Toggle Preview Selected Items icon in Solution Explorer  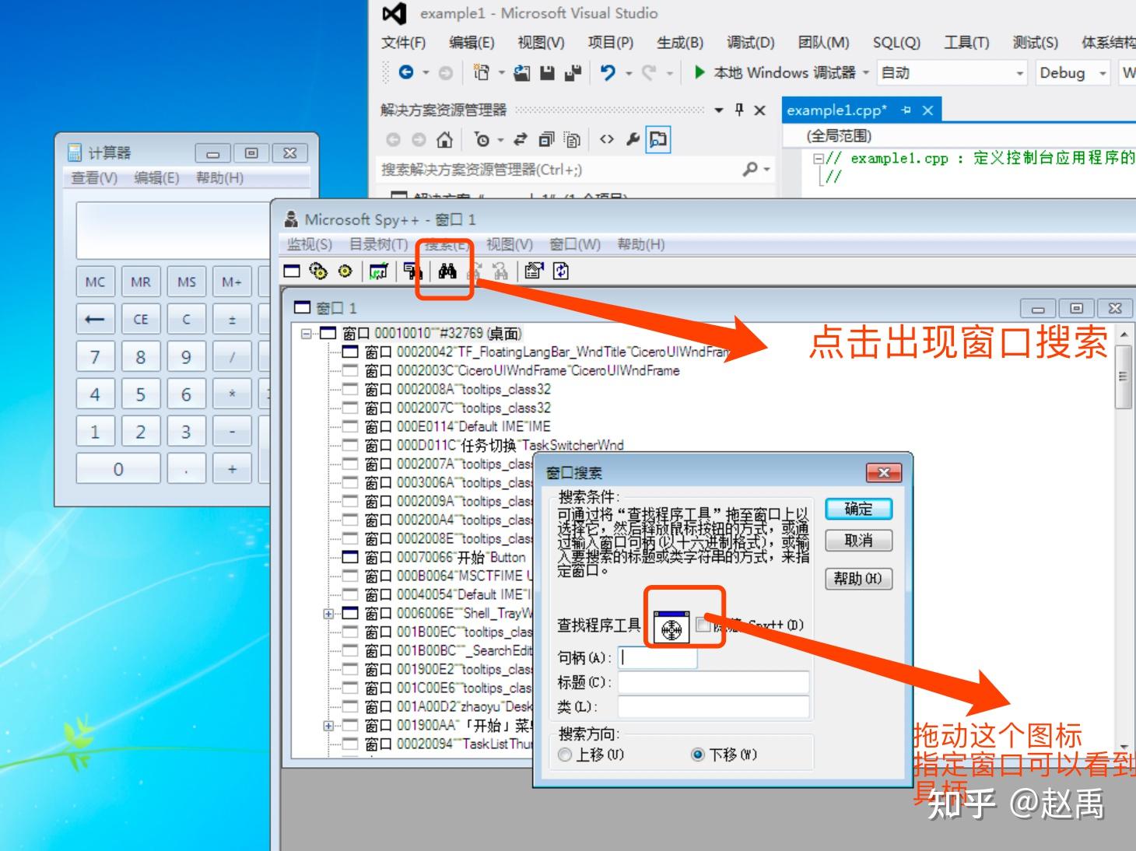click(658, 140)
